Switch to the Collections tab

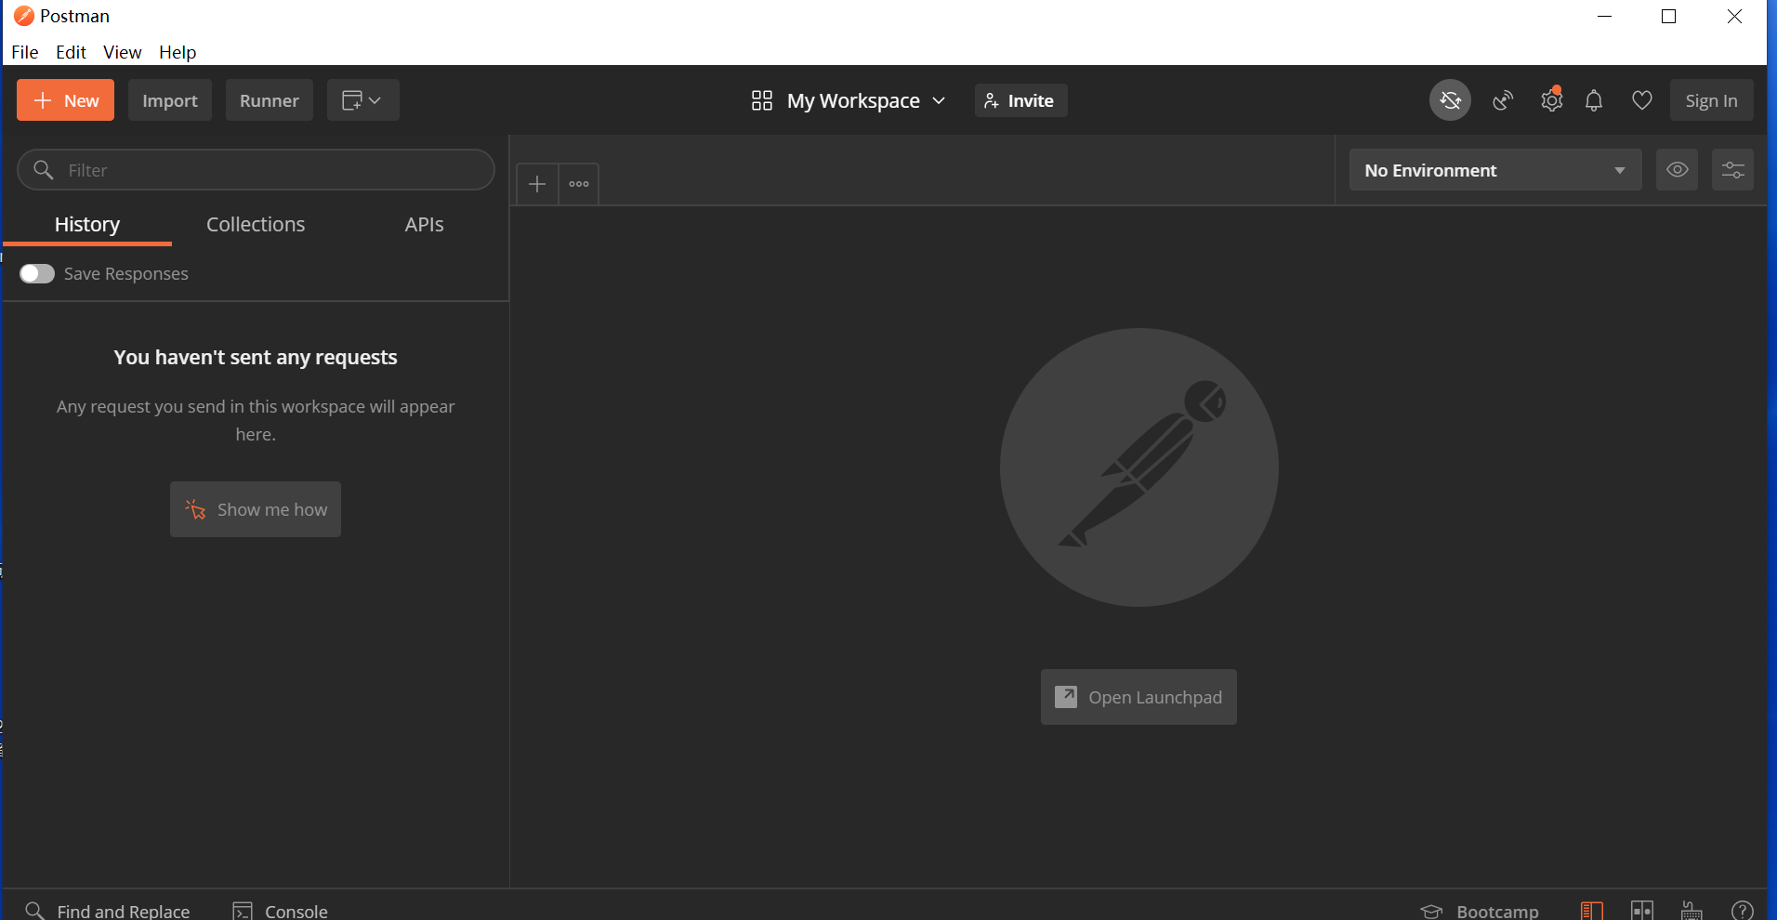click(256, 224)
